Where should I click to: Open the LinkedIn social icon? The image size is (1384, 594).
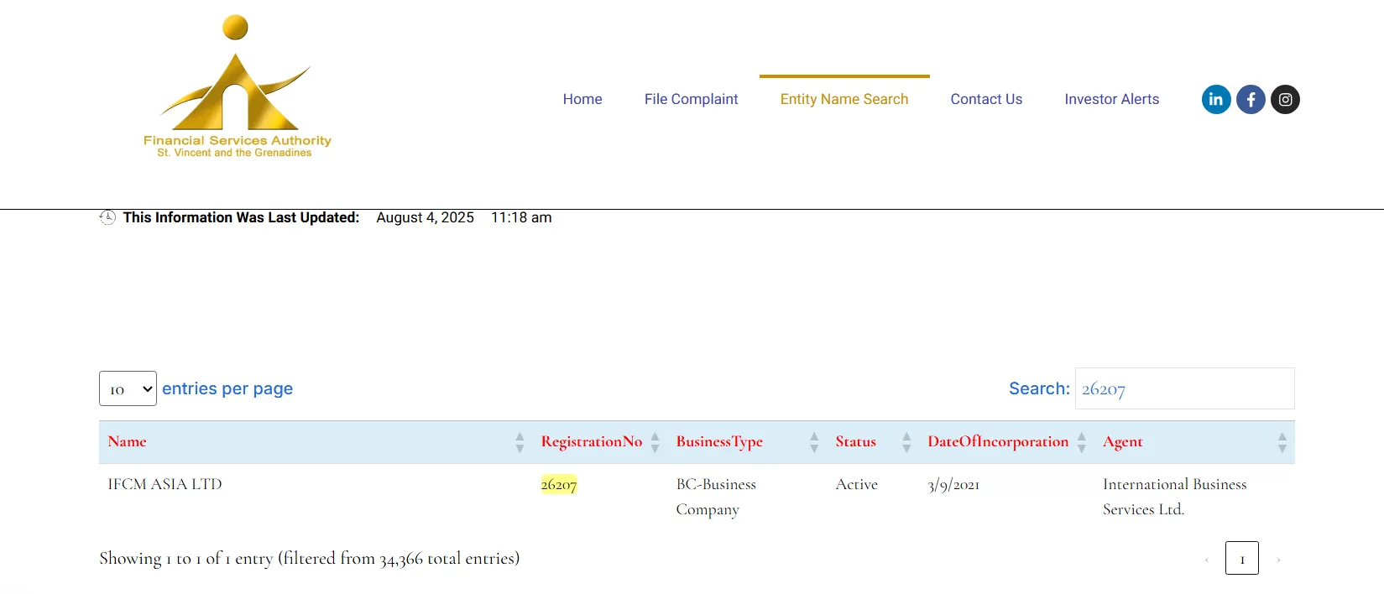[1216, 100]
